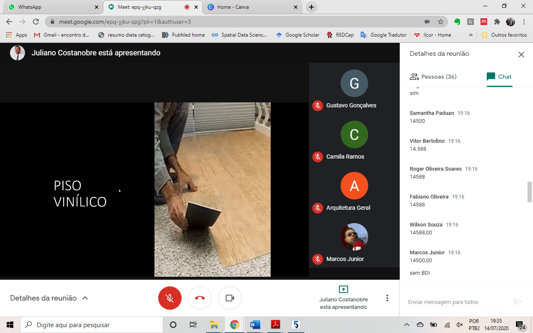This screenshot has width=533, height=333.
Task: Switch to Chat tab
Action: tap(499, 77)
